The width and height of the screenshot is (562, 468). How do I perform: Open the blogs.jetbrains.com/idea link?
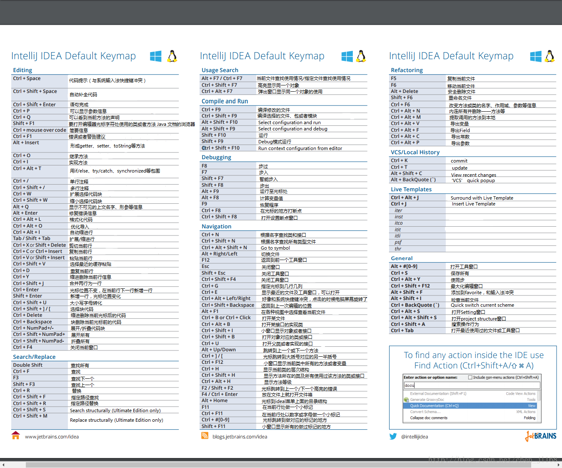240,437
